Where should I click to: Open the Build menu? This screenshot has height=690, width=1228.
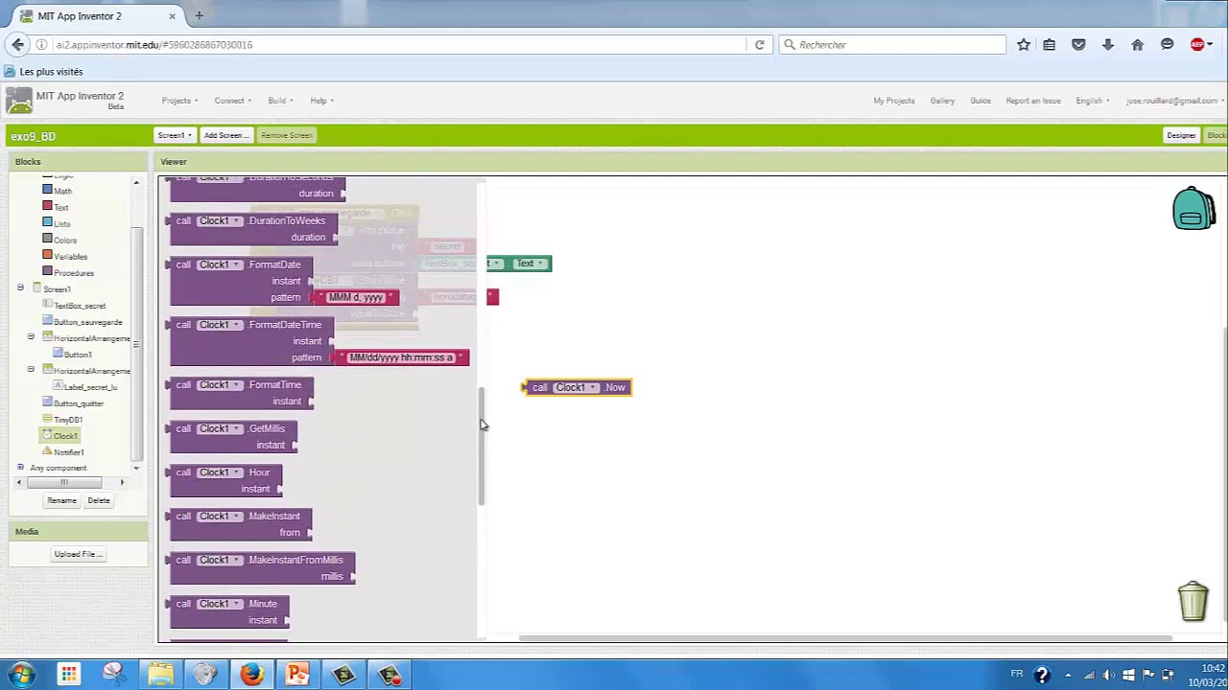(x=279, y=101)
